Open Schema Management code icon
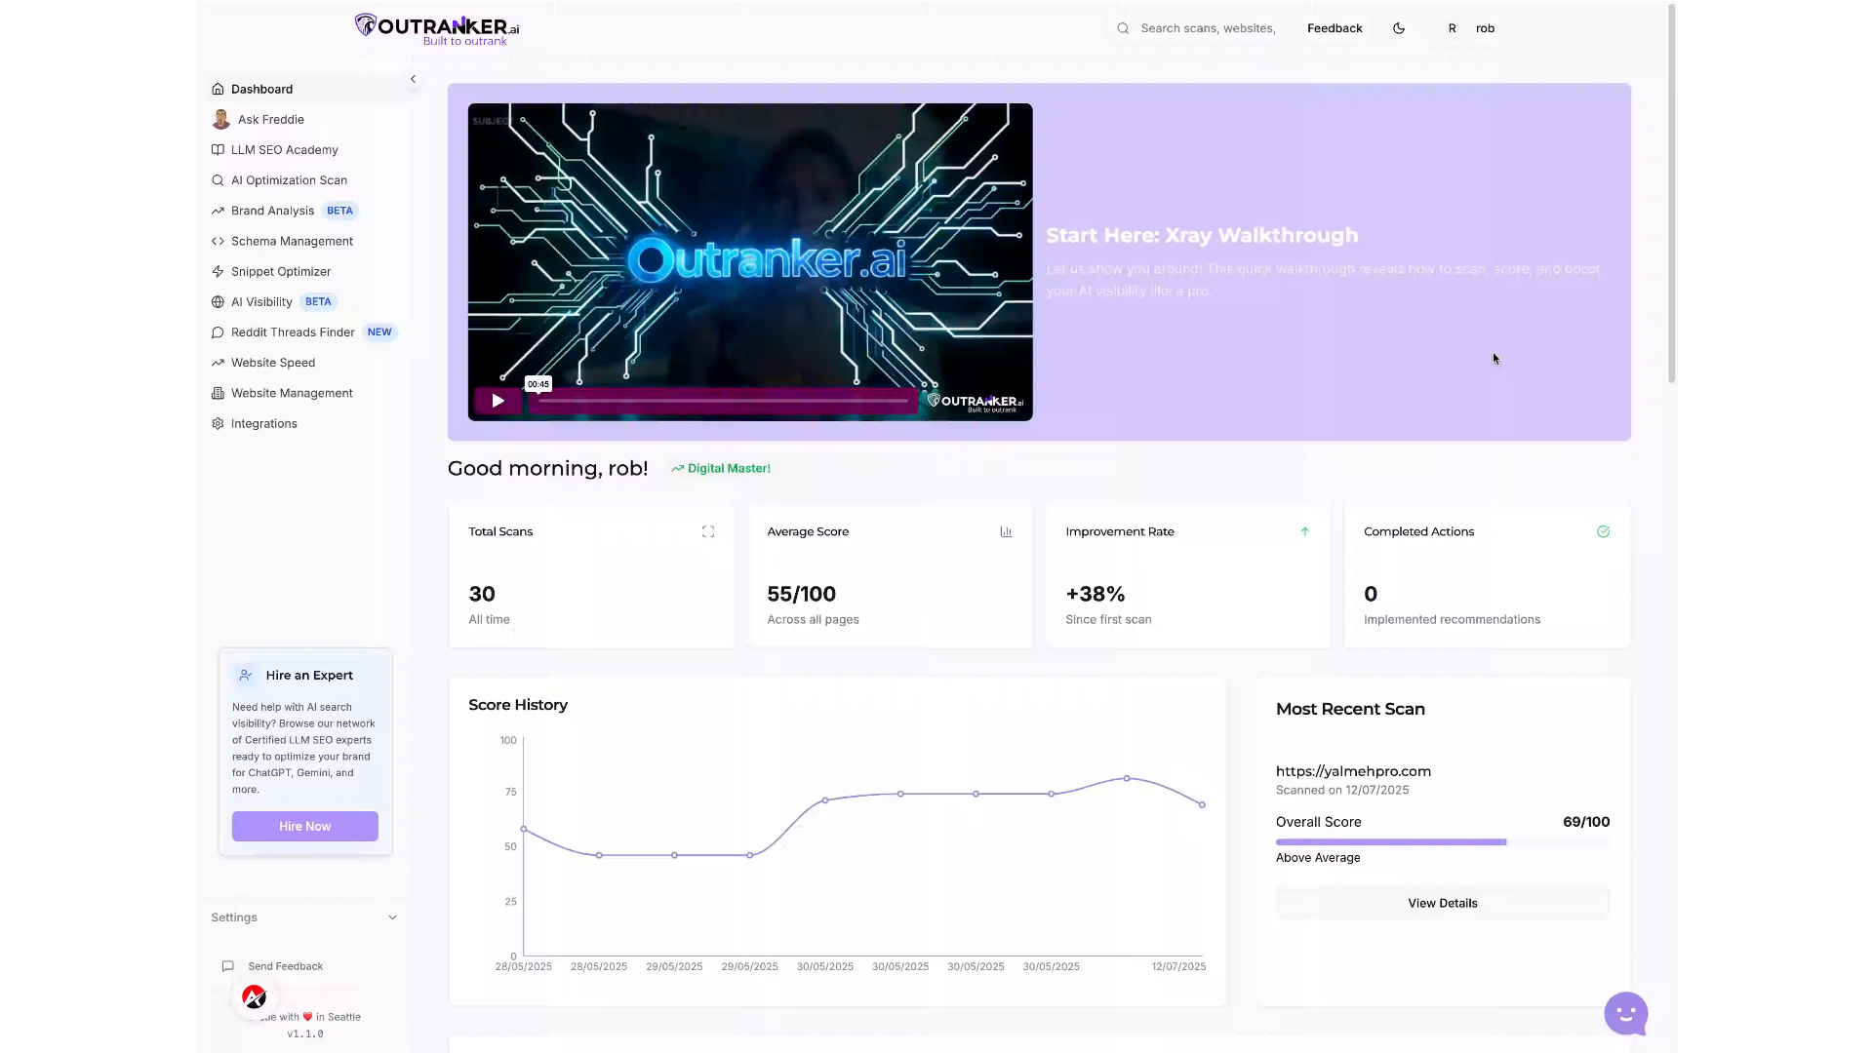 [218, 241]
